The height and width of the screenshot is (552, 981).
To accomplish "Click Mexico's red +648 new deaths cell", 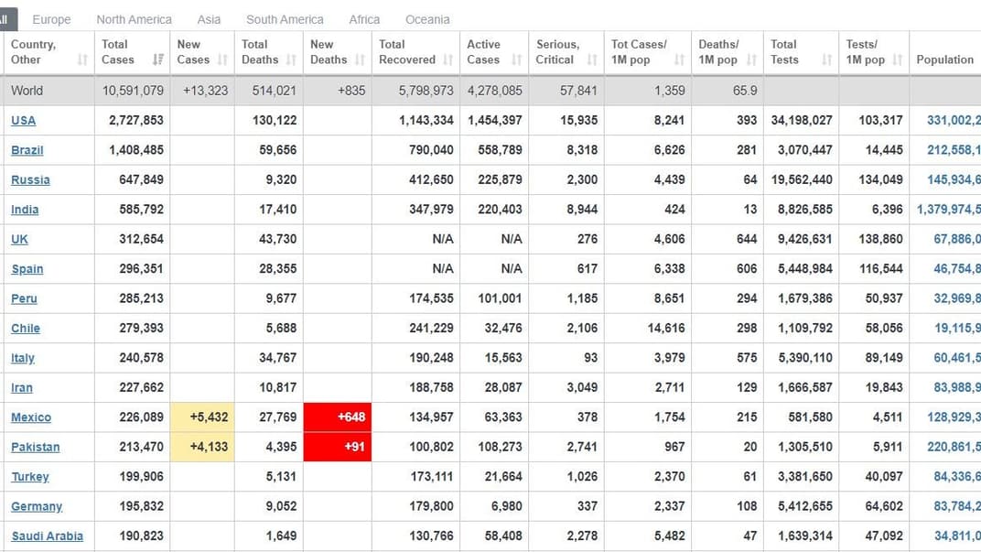I will coord(338,417).
